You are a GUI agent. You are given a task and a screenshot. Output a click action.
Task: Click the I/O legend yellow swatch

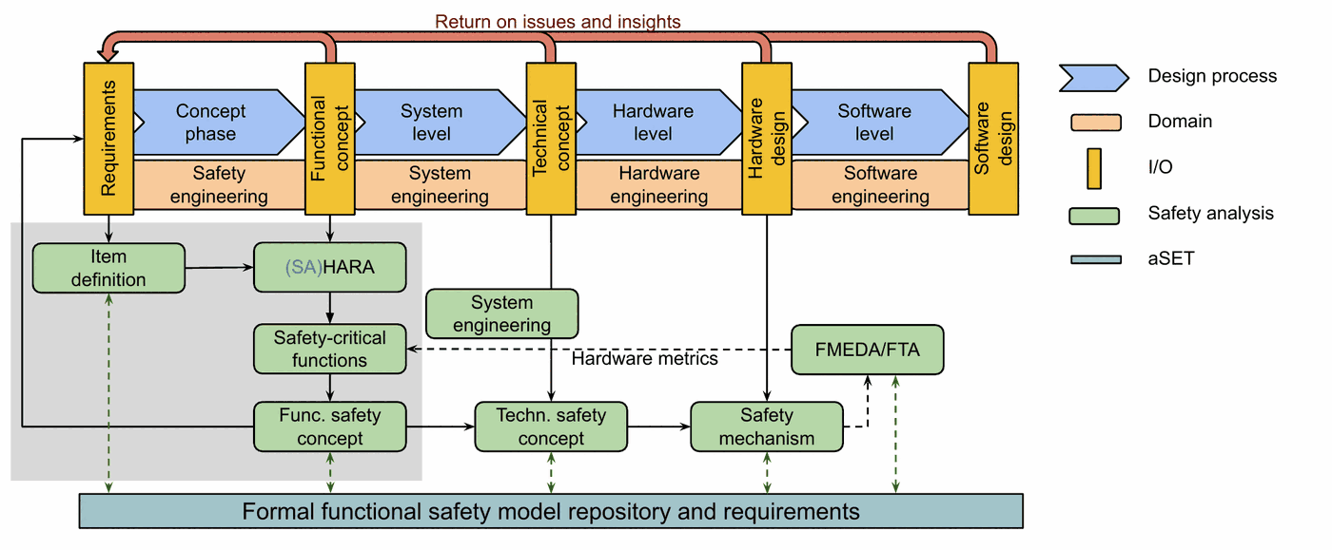1095,168
